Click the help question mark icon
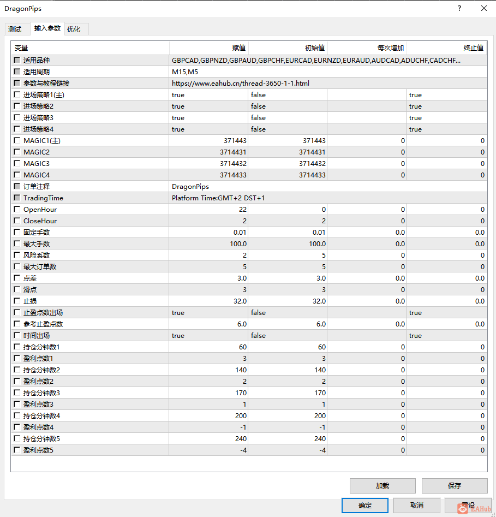 pyautogui.click(x=459, y=8)
